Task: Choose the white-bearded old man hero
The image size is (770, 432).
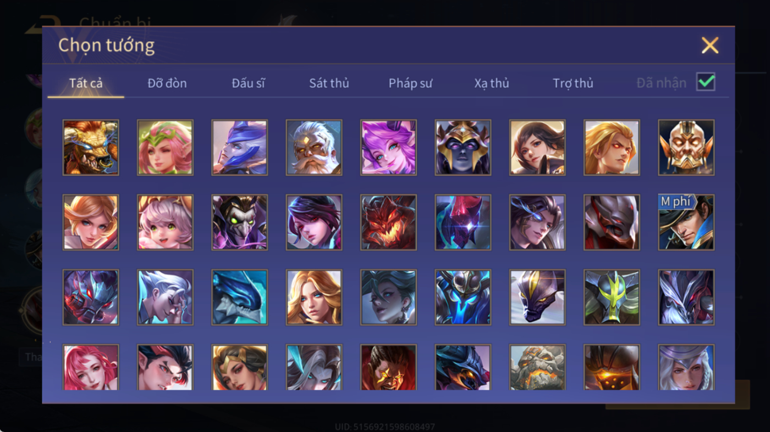Action: (x=314, y=148)
